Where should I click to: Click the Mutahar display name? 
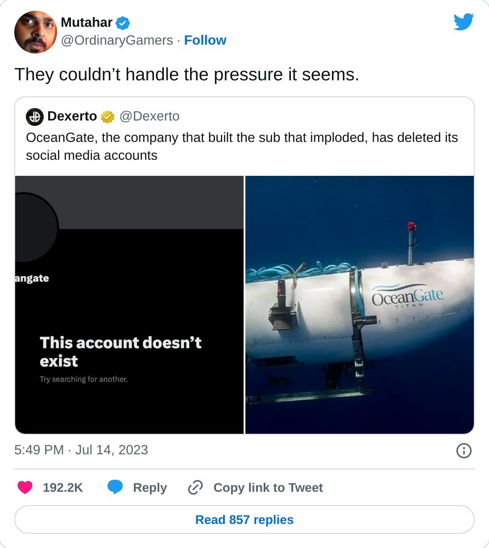[87, 22]
